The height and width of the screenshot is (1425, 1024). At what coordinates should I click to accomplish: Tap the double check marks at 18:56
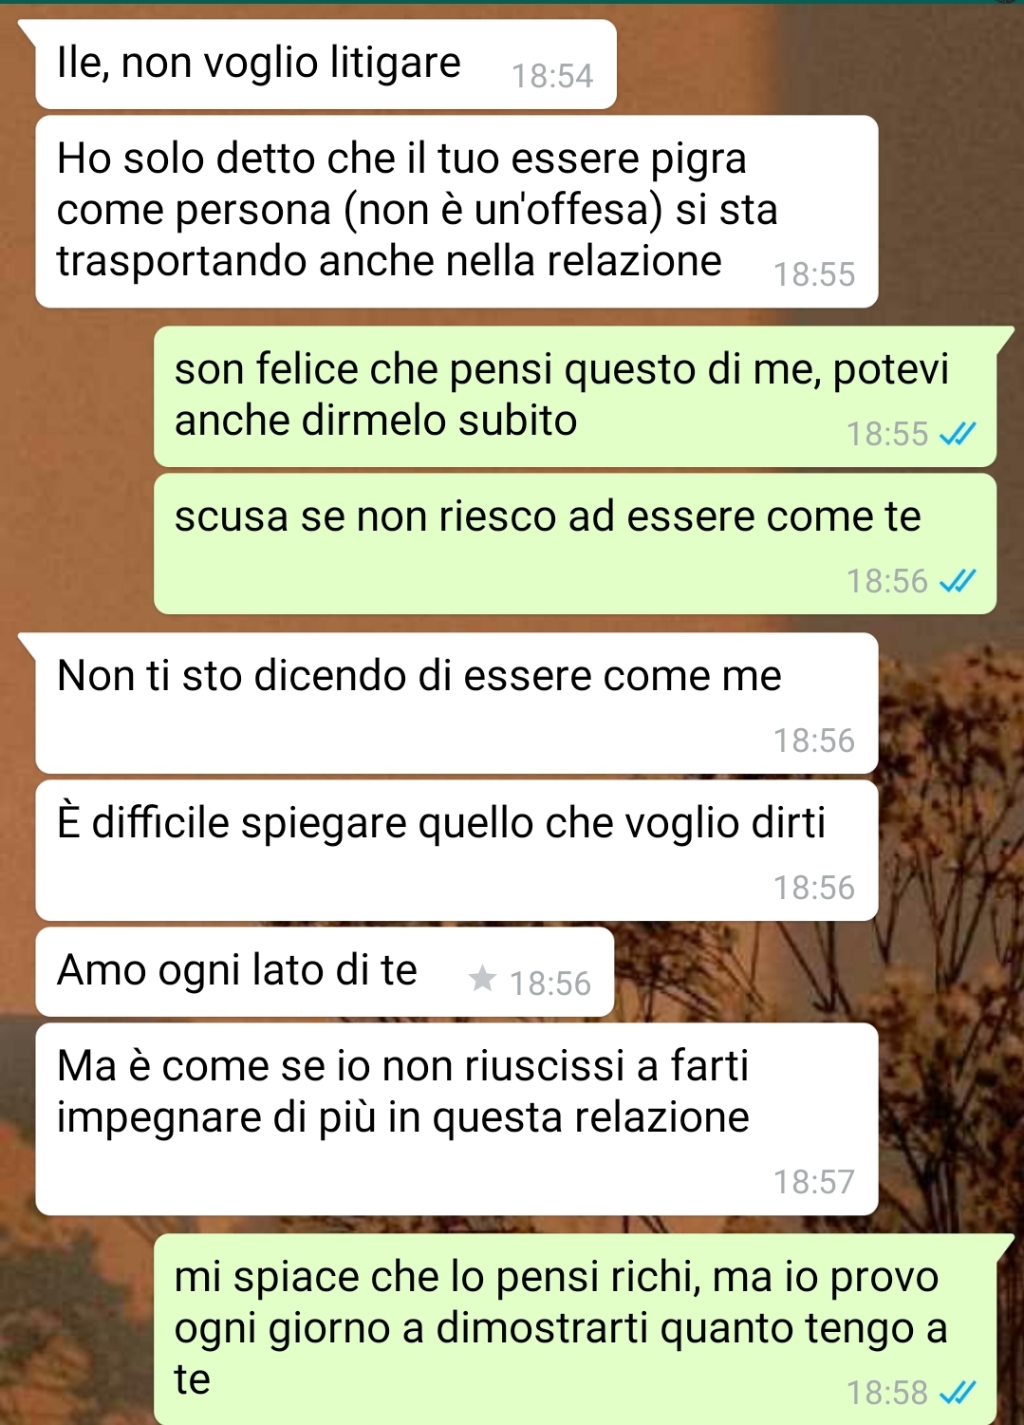coord(957,581)
